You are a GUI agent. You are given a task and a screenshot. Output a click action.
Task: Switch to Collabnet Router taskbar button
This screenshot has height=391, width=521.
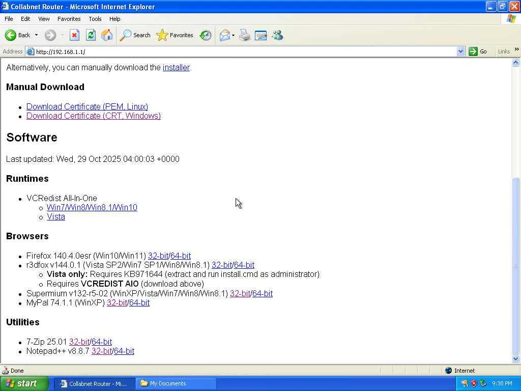tap(94, 384)
